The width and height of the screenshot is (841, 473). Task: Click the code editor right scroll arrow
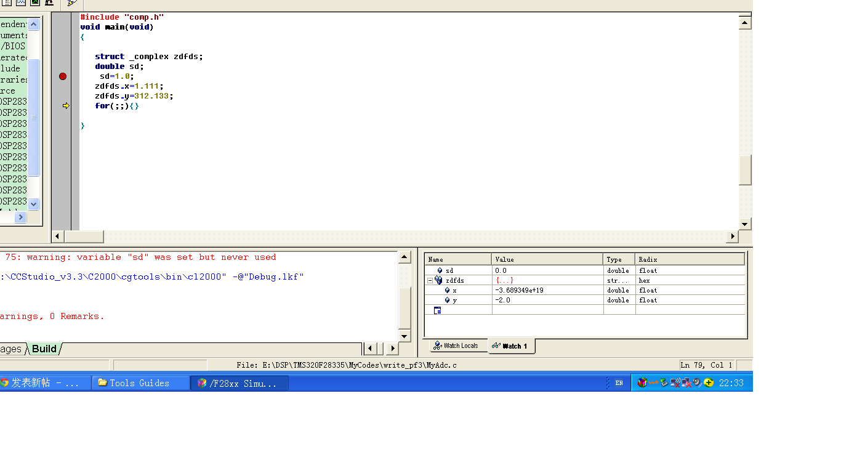pos(733,236)
